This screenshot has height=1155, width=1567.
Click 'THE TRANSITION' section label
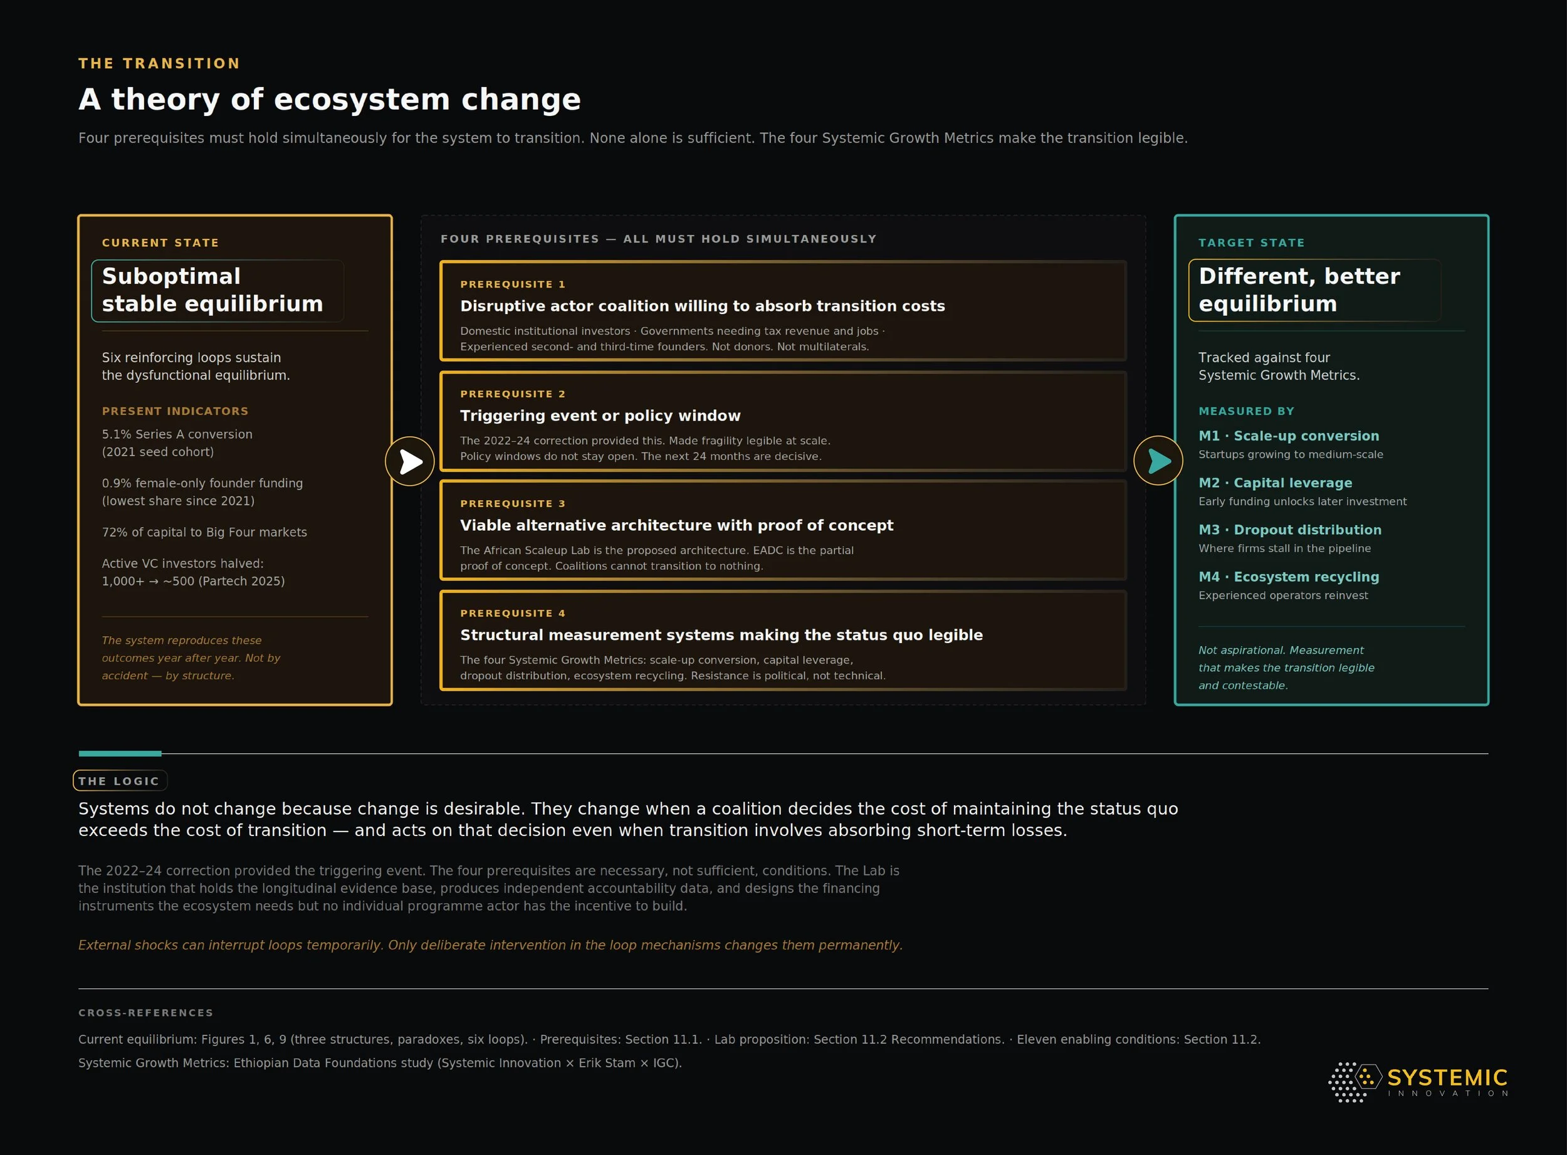pyautogui.click(x=159, y=64)
